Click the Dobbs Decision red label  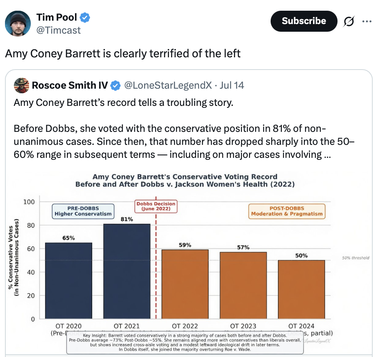pos(156,206)
